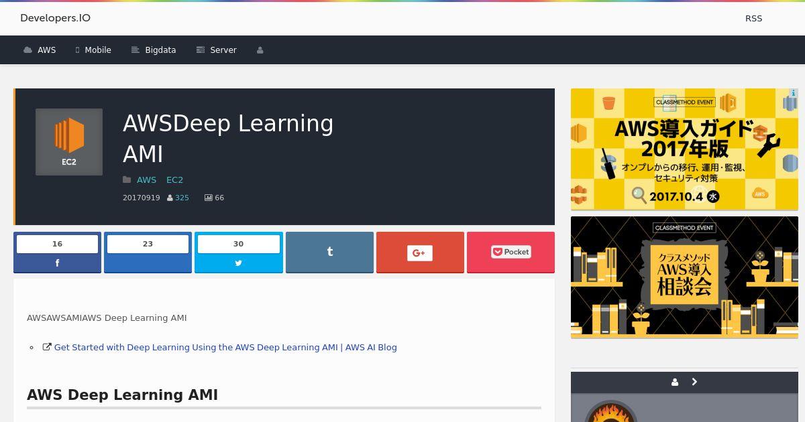
Task: Click the article title AWSDeep Learning AMI
Action: pos(228,139)
